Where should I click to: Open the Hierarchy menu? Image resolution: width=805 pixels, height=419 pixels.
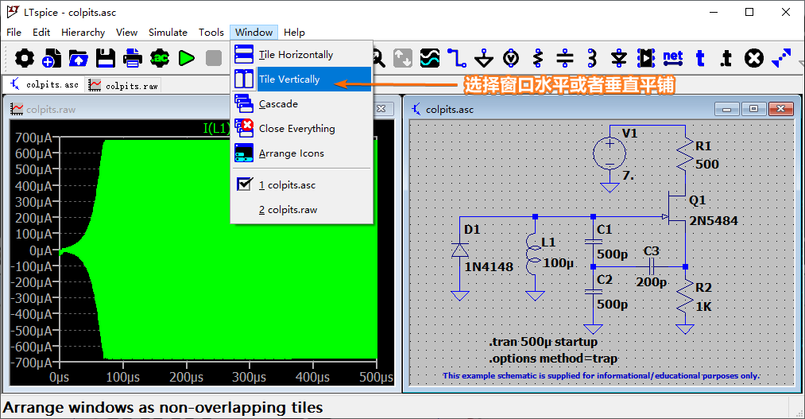click(83, 33)
